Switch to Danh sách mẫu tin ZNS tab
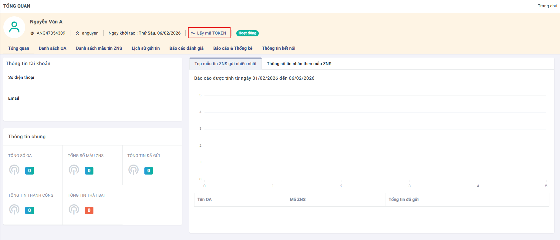The image size is (560, 240). click(99, 48)
